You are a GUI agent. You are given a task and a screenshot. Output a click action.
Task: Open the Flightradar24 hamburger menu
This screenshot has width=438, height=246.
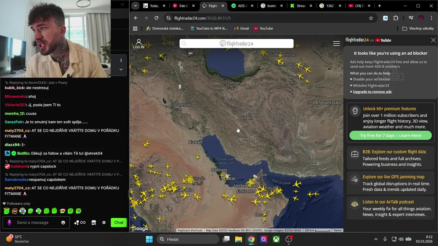point(336,43)
